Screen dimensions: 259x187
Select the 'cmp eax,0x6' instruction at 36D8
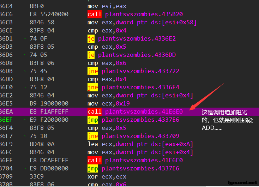point(107,63)
